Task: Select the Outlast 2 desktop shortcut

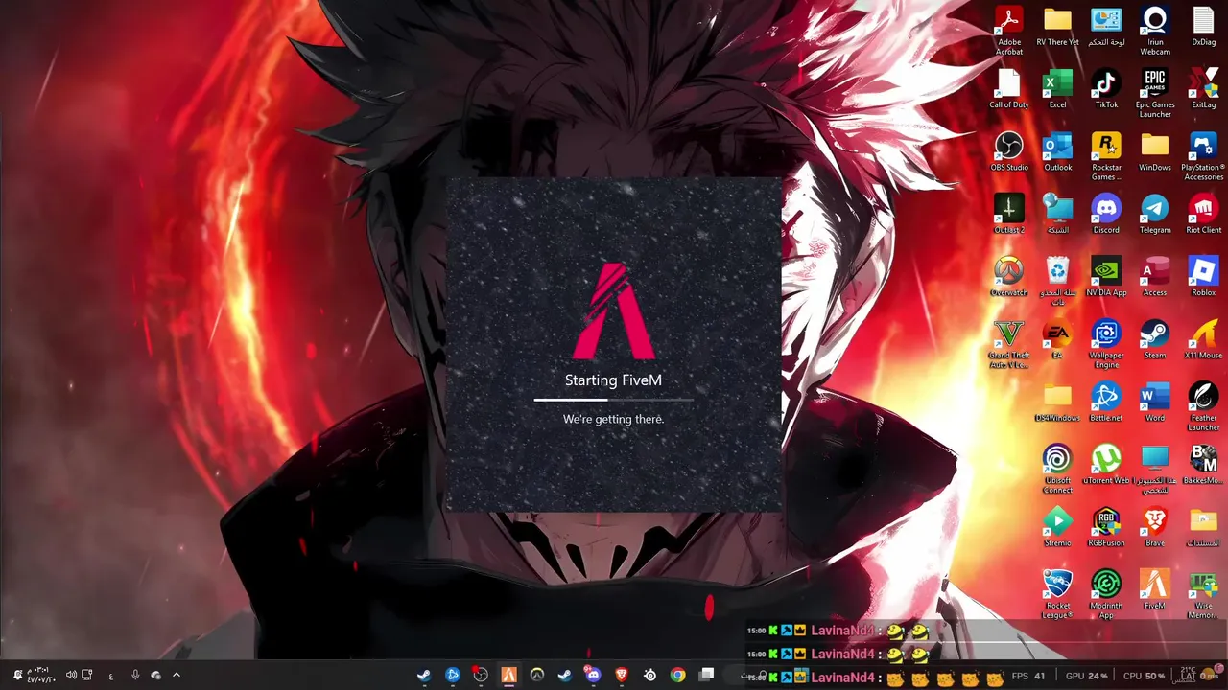Action: (x=1008, y=215)
